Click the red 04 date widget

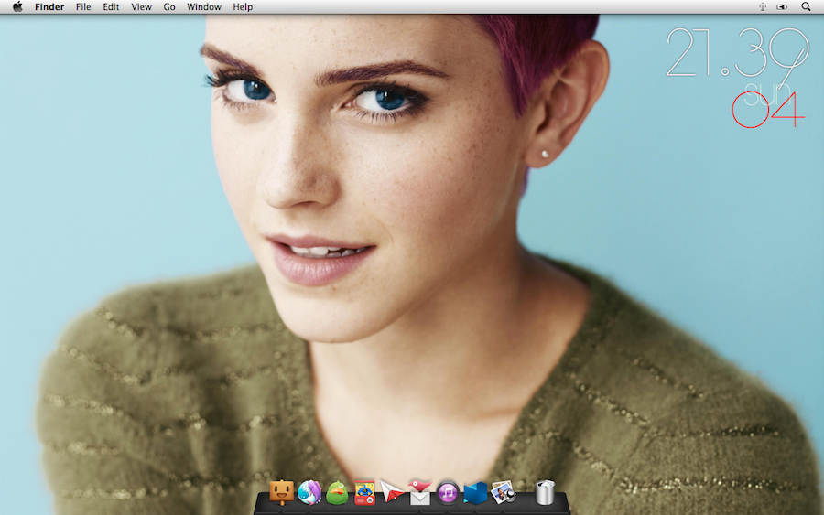click(x=768, y=109)
